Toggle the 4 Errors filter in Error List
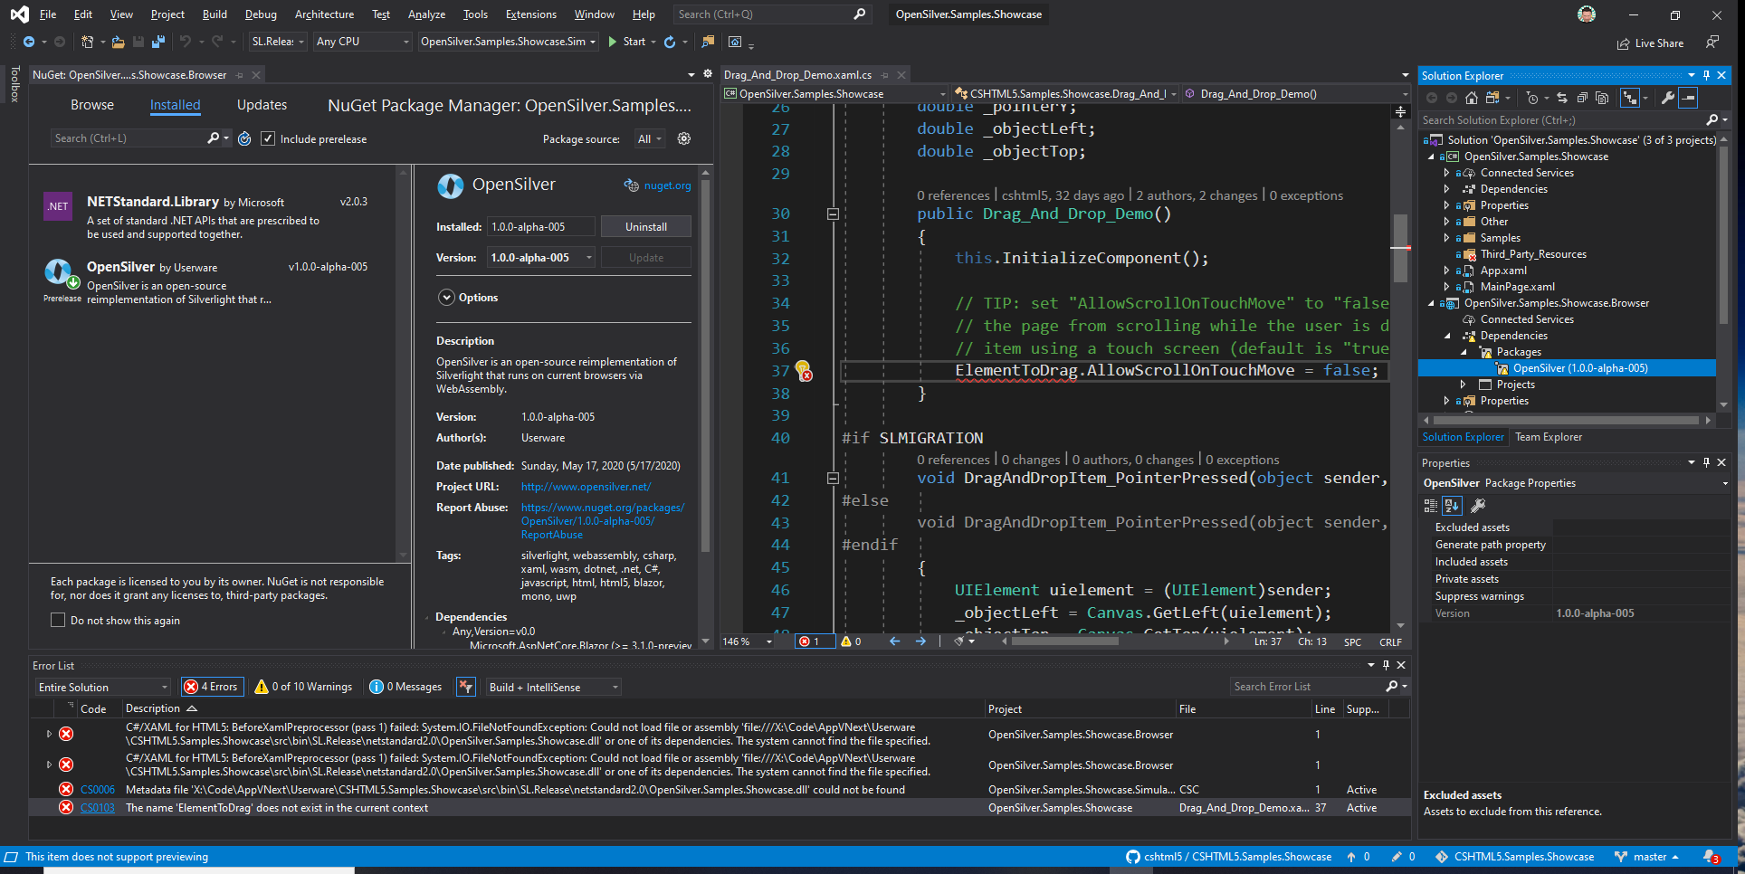Image resolution: width=1745 pixels, height=874 pixels. point(212,686)
